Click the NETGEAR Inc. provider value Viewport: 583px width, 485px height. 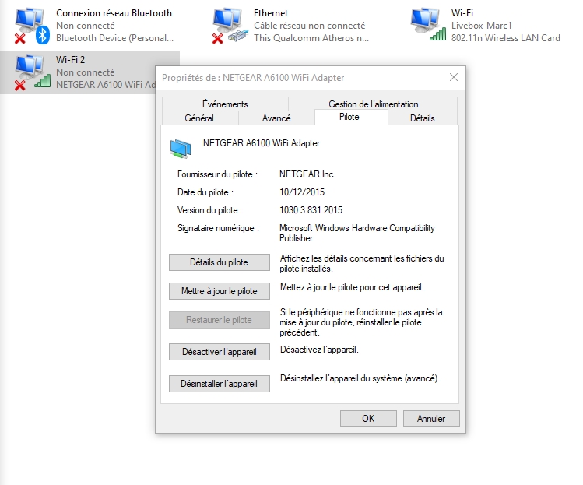pyautogui.click(x=307, y=174)
